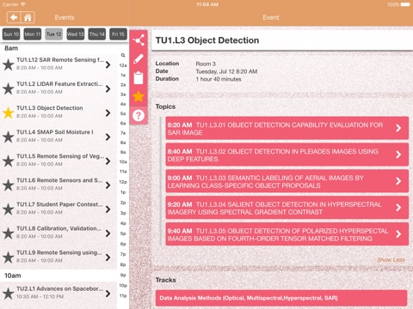Open TU1.L7 Student Paper Contest chevron
Screen dimensions: 413x309
[x=108, y=209]
